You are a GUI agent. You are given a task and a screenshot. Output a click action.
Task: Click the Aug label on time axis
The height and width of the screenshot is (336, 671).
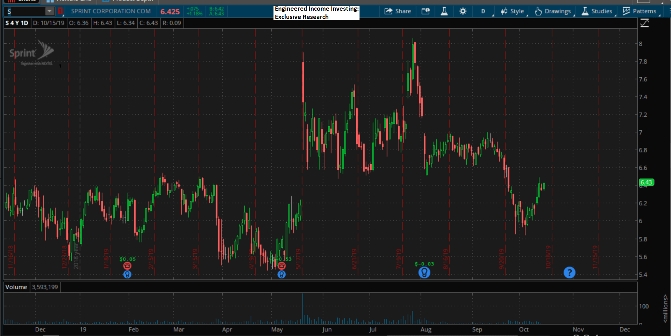pyautogui.click(x=426, y=330)
